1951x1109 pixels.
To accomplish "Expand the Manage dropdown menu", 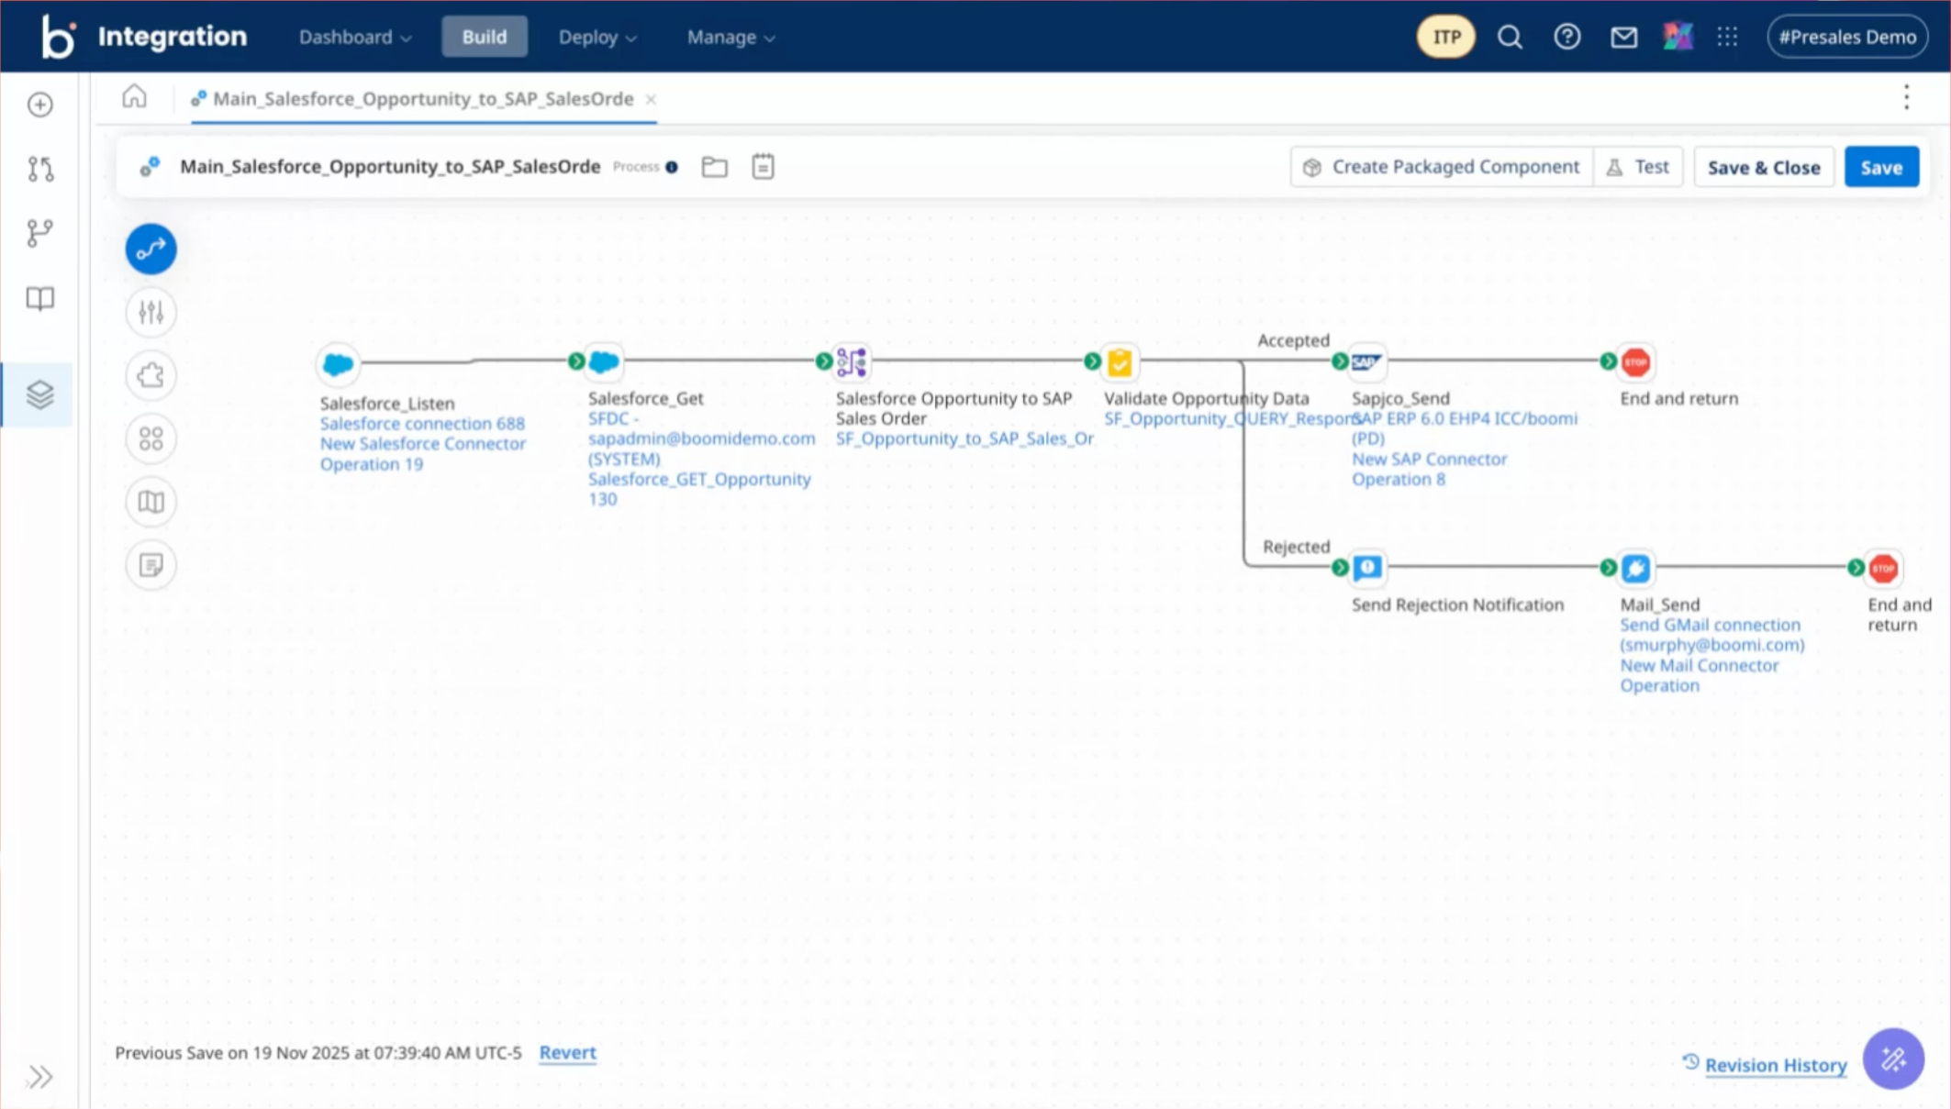I will 731,38.
